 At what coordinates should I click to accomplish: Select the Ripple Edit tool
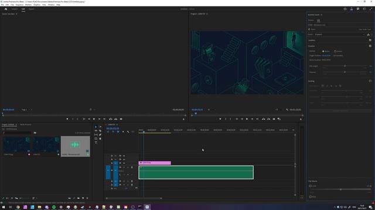point(96,131)
